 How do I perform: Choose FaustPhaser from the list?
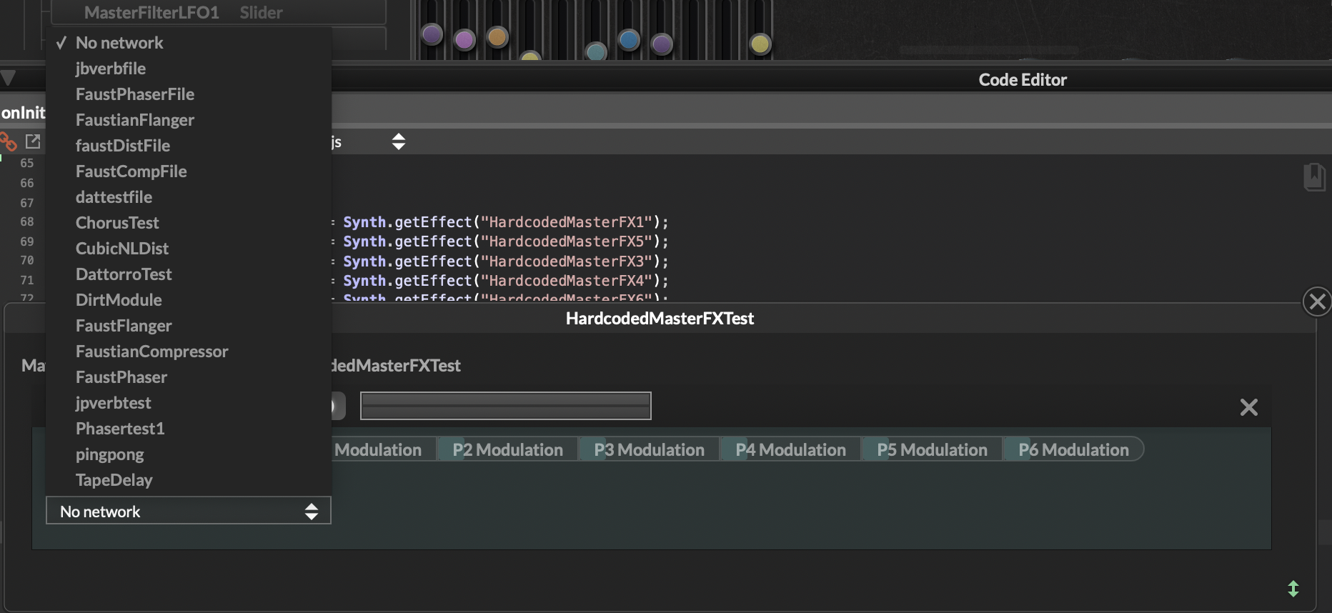(189, 377)
